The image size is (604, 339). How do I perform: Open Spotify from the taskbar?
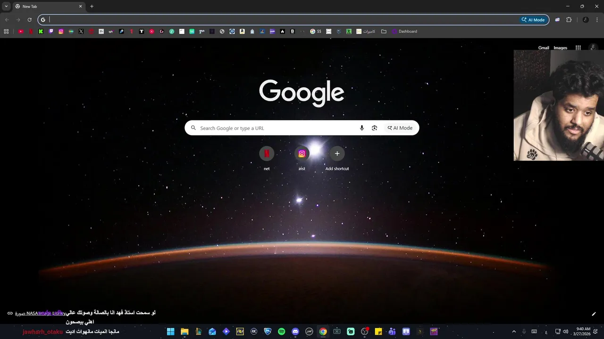(282, 331)
